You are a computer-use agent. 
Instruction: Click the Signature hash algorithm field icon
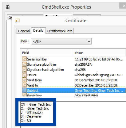(x=24, y=70)
